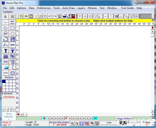
Task: Click the CLONE tool button
Action: tap(12, 62)
